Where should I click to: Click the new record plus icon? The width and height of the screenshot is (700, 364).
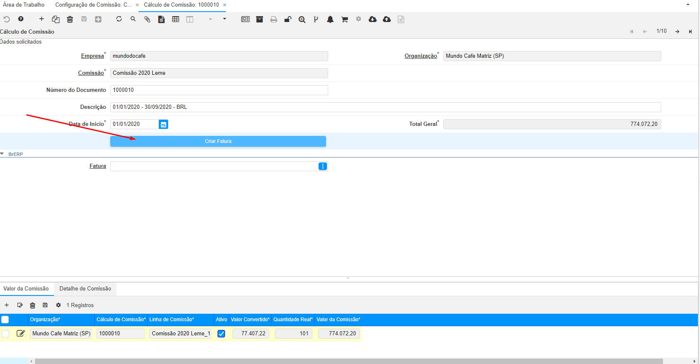click(x=42, y=19)
